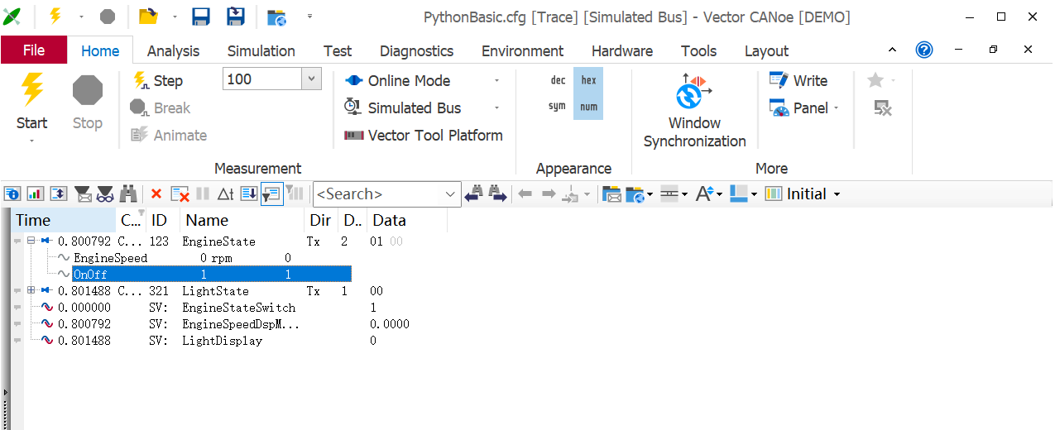Click the delete list with red X icon

(x=180, y=193)
